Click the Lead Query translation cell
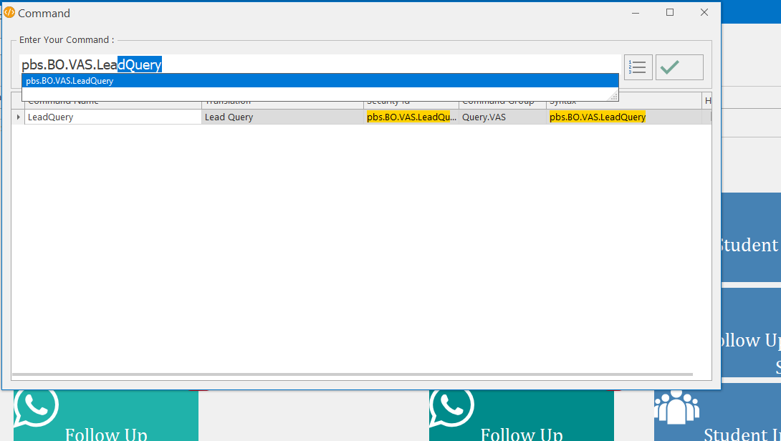Image resolution: width=781 pixels, height=441 pixels. 282,117
